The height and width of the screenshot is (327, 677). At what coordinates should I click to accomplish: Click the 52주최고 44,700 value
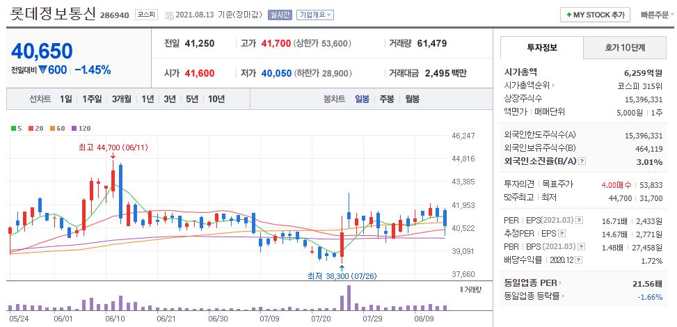[620, 198]
